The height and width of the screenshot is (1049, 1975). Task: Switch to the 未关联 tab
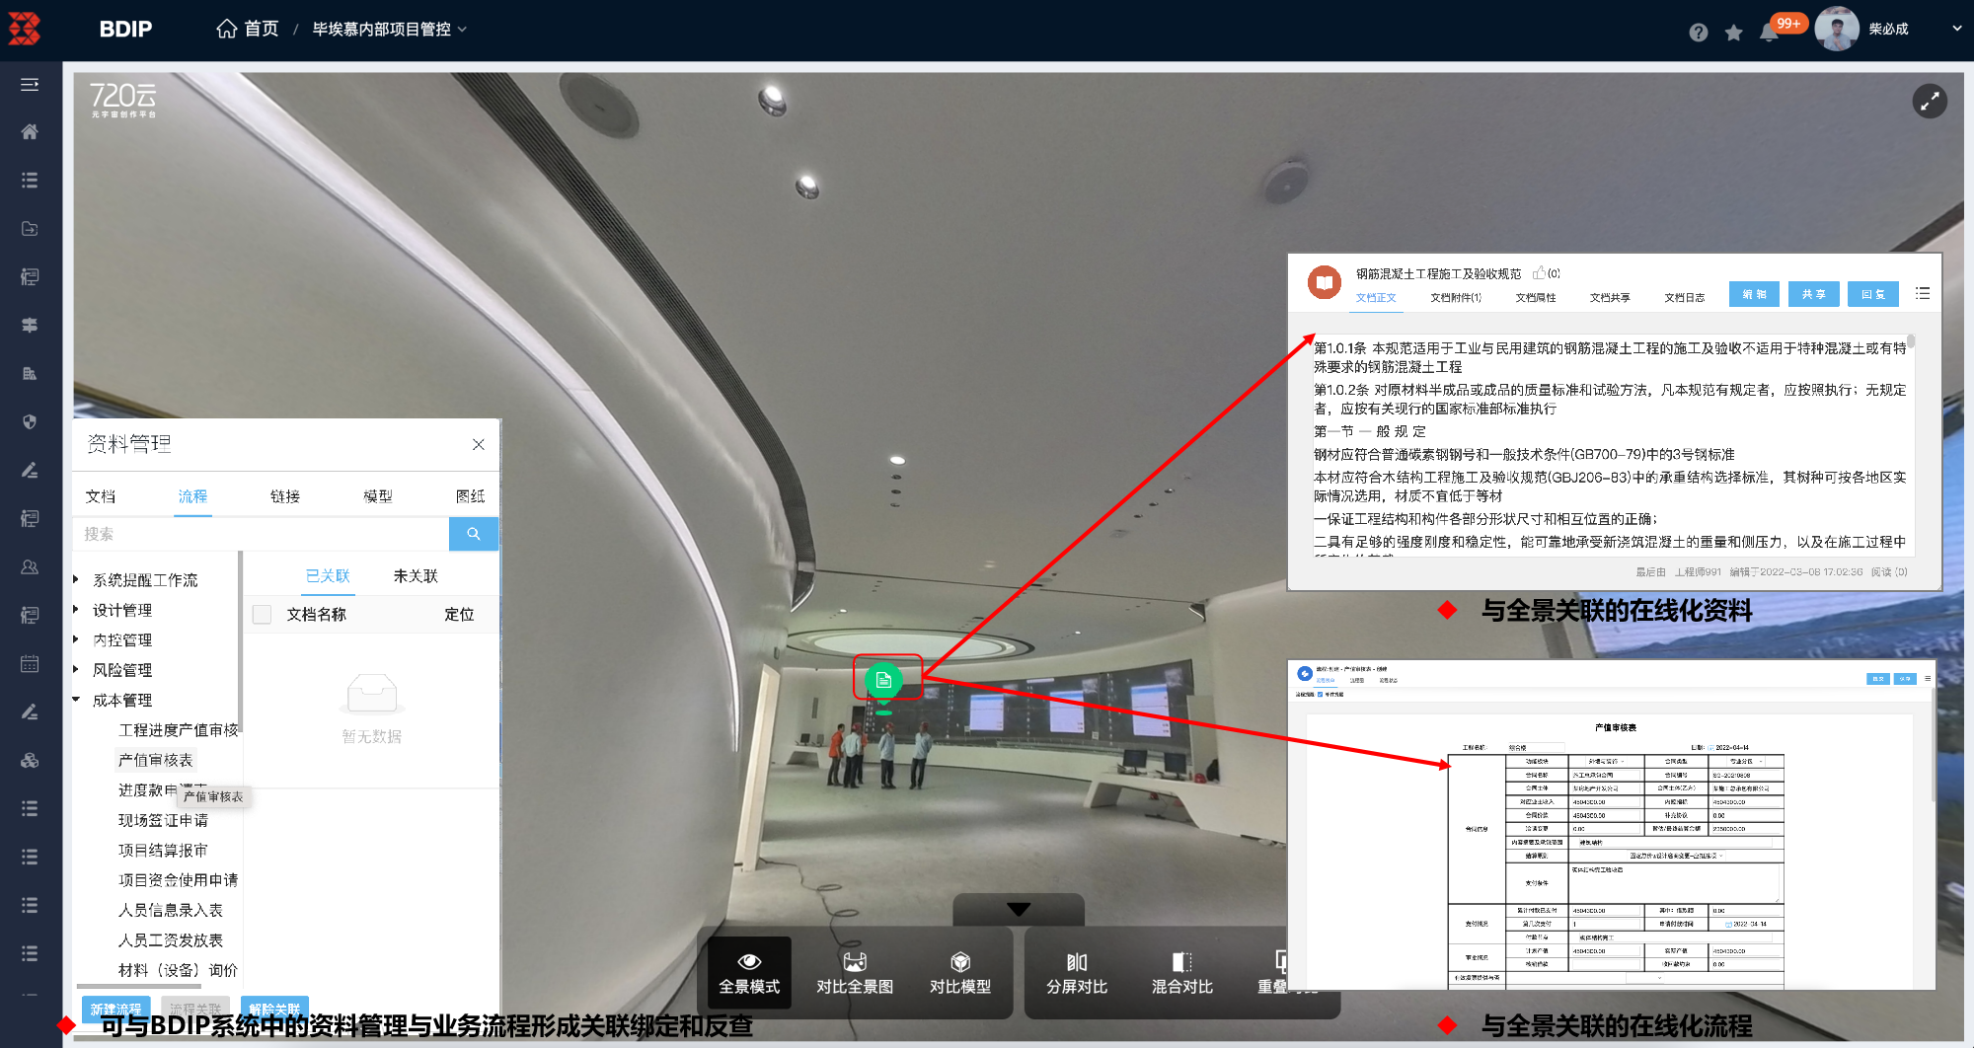(416, 576)
